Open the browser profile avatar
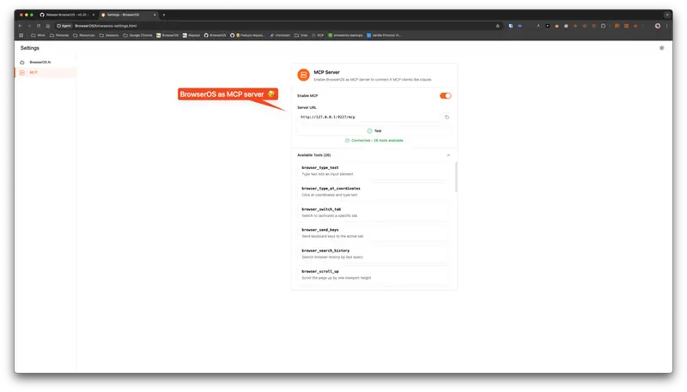The height and width of the screenshot is (392, 687). (657, 26)
